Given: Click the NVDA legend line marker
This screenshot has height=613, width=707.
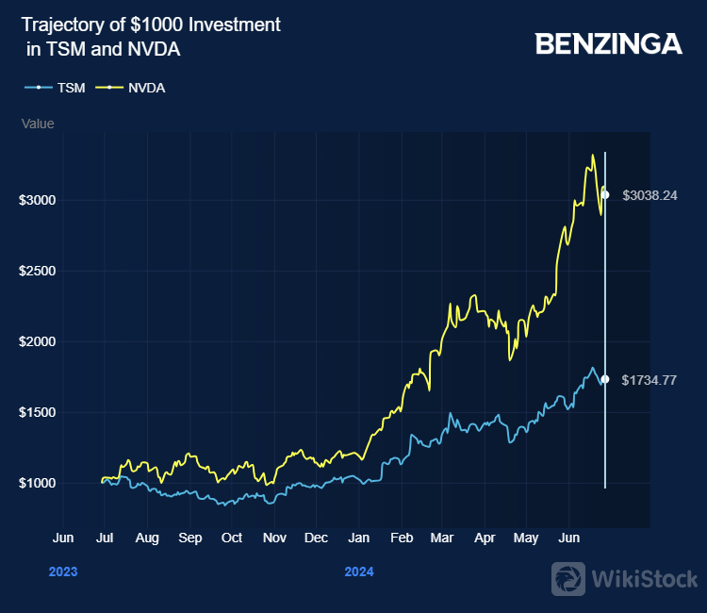Looking at the screenshot, I should click(108, 88).
